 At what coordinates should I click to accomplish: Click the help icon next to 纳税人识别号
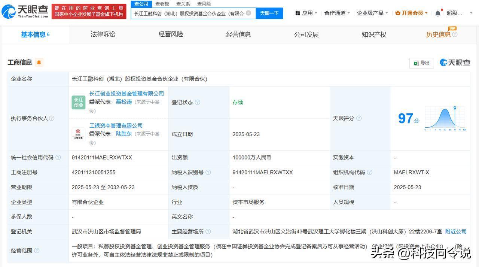point(208,172)
